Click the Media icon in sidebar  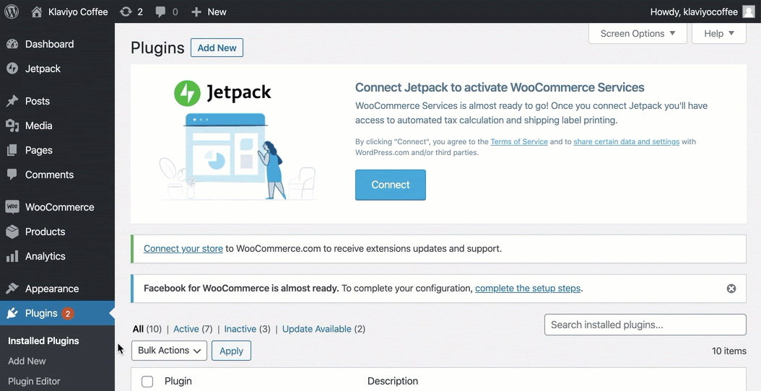pos(12,126)
